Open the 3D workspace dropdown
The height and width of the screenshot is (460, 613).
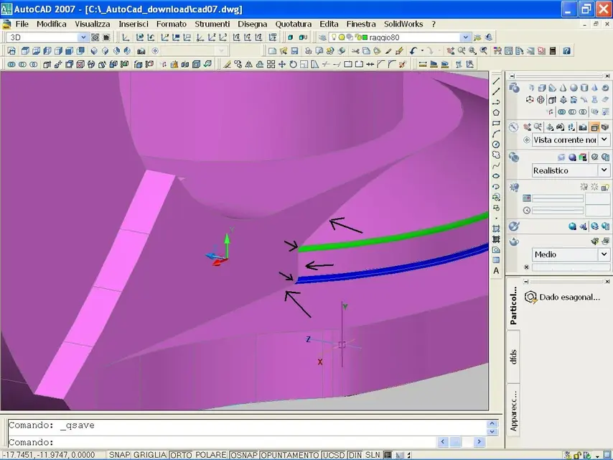tap(83, 37)
